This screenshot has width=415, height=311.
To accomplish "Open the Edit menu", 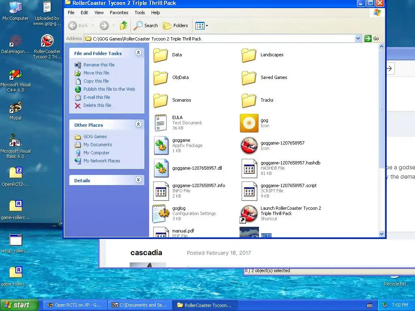I will pos(84,13).
